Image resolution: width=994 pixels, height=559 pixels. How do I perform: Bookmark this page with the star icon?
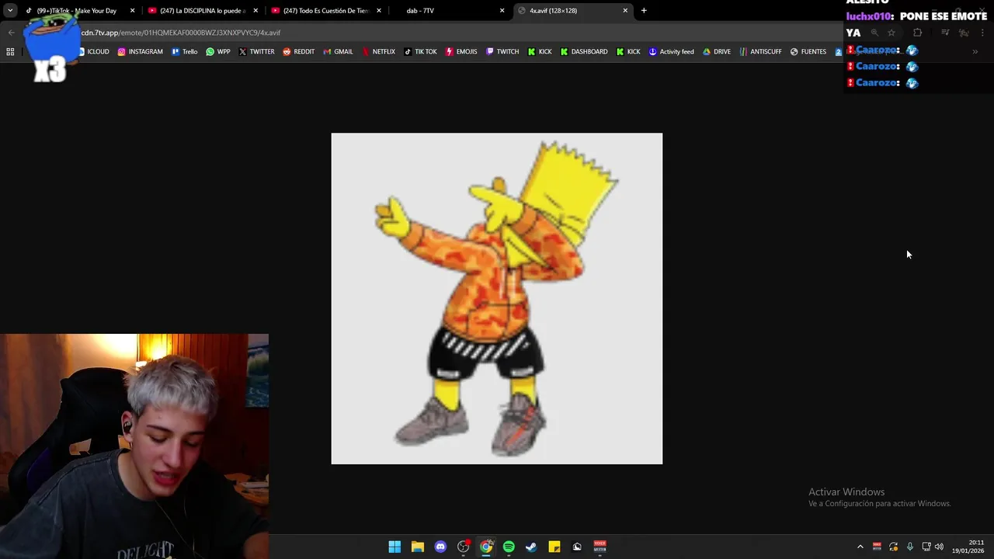pyautogui.click(x=891, y=33)
